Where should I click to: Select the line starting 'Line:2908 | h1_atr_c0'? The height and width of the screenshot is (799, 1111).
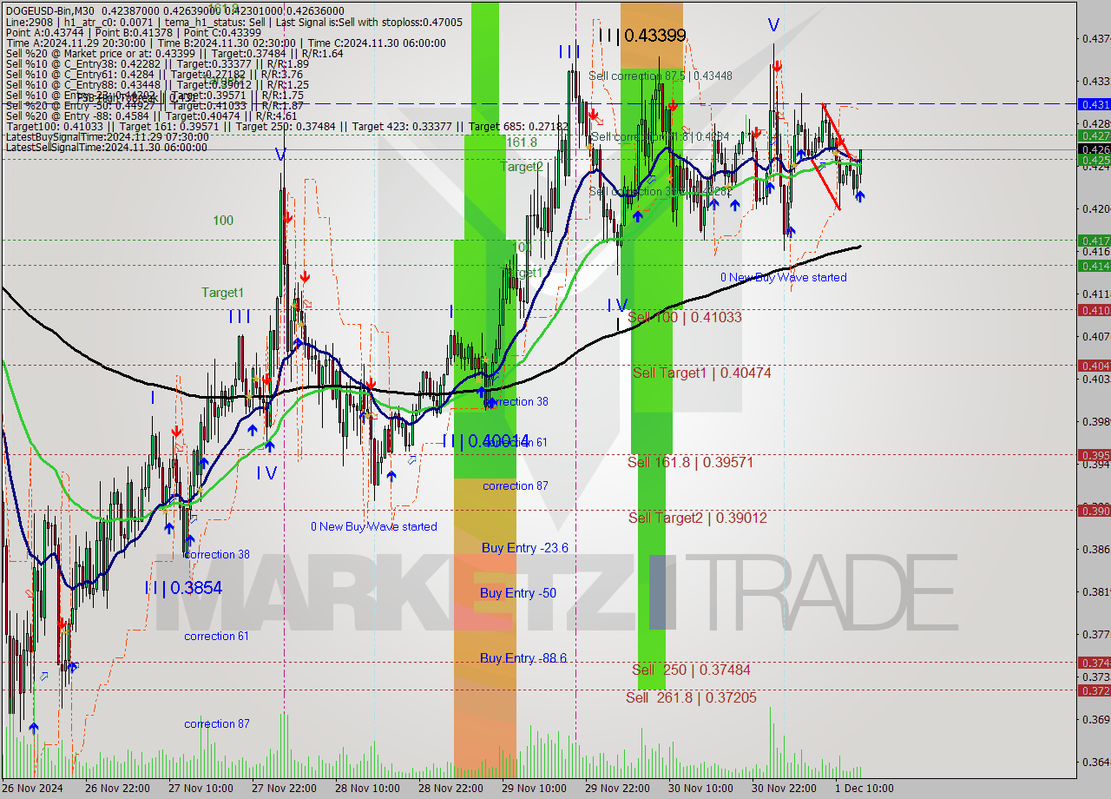click(233, 23)
